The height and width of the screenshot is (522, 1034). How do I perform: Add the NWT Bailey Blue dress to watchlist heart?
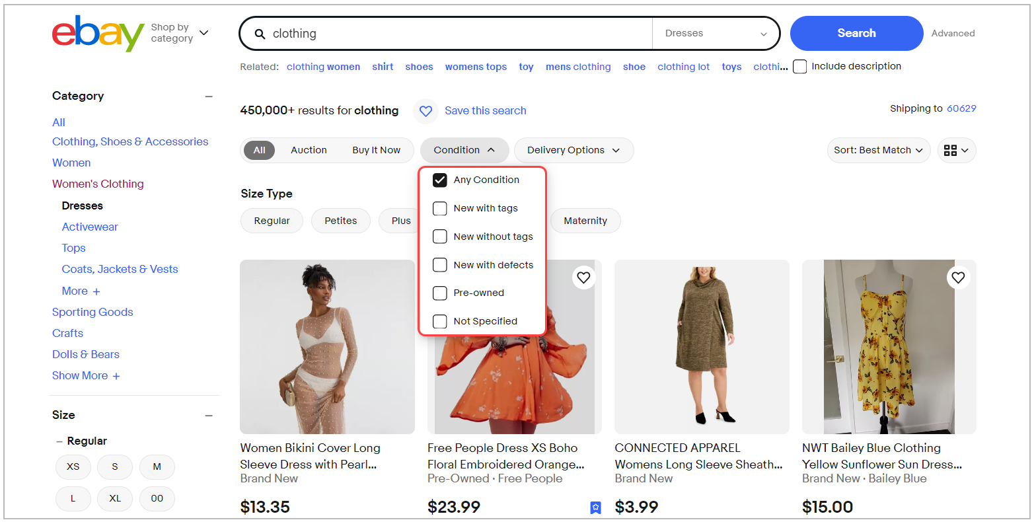point(958,278)
